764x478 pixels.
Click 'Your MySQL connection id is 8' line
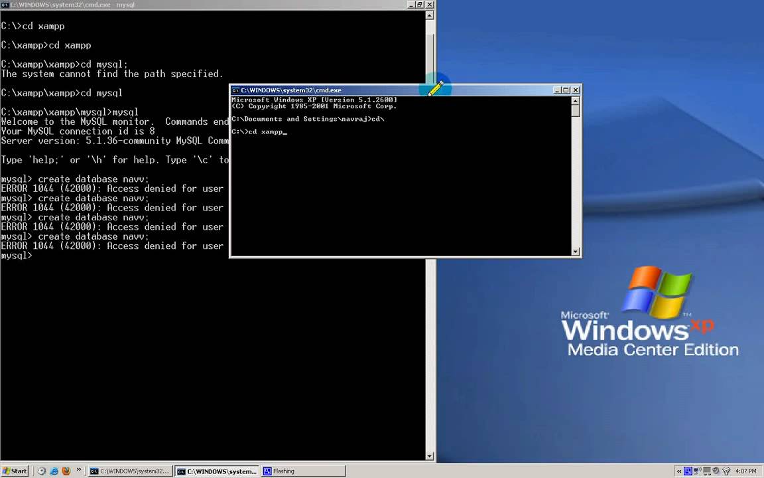pos(78,131)
